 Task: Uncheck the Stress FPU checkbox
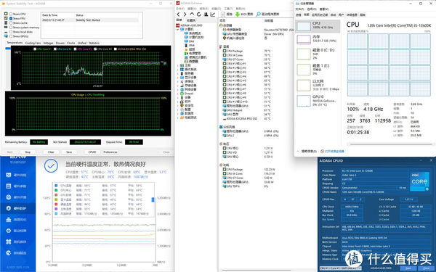pyautogui.click(x=11, y=18)
